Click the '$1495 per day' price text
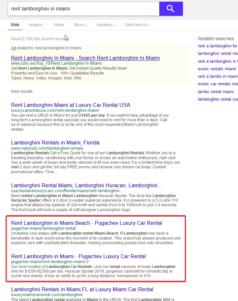The height and width of the screenshot is (301, 238). (92, 115)
